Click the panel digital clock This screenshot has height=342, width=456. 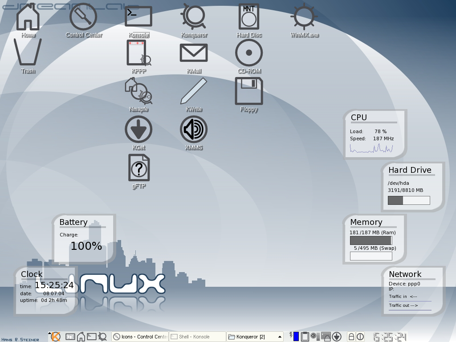coord(389,337)
